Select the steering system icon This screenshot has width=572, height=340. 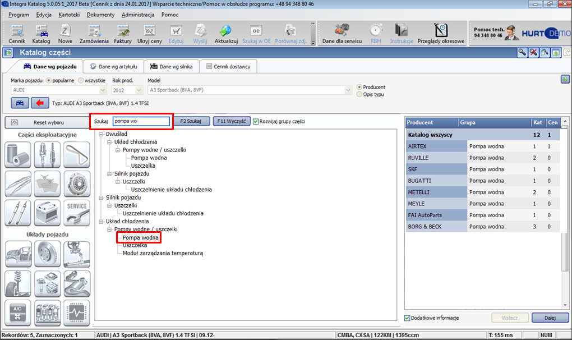(x=77, y=254)
